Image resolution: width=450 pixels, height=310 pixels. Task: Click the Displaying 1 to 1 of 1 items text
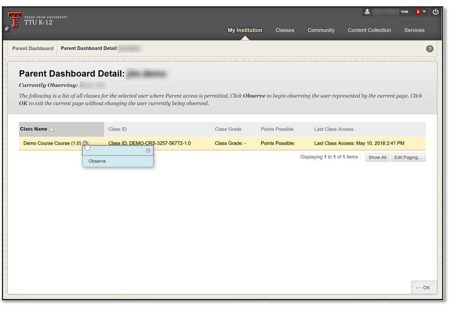(x=329, y=157)
